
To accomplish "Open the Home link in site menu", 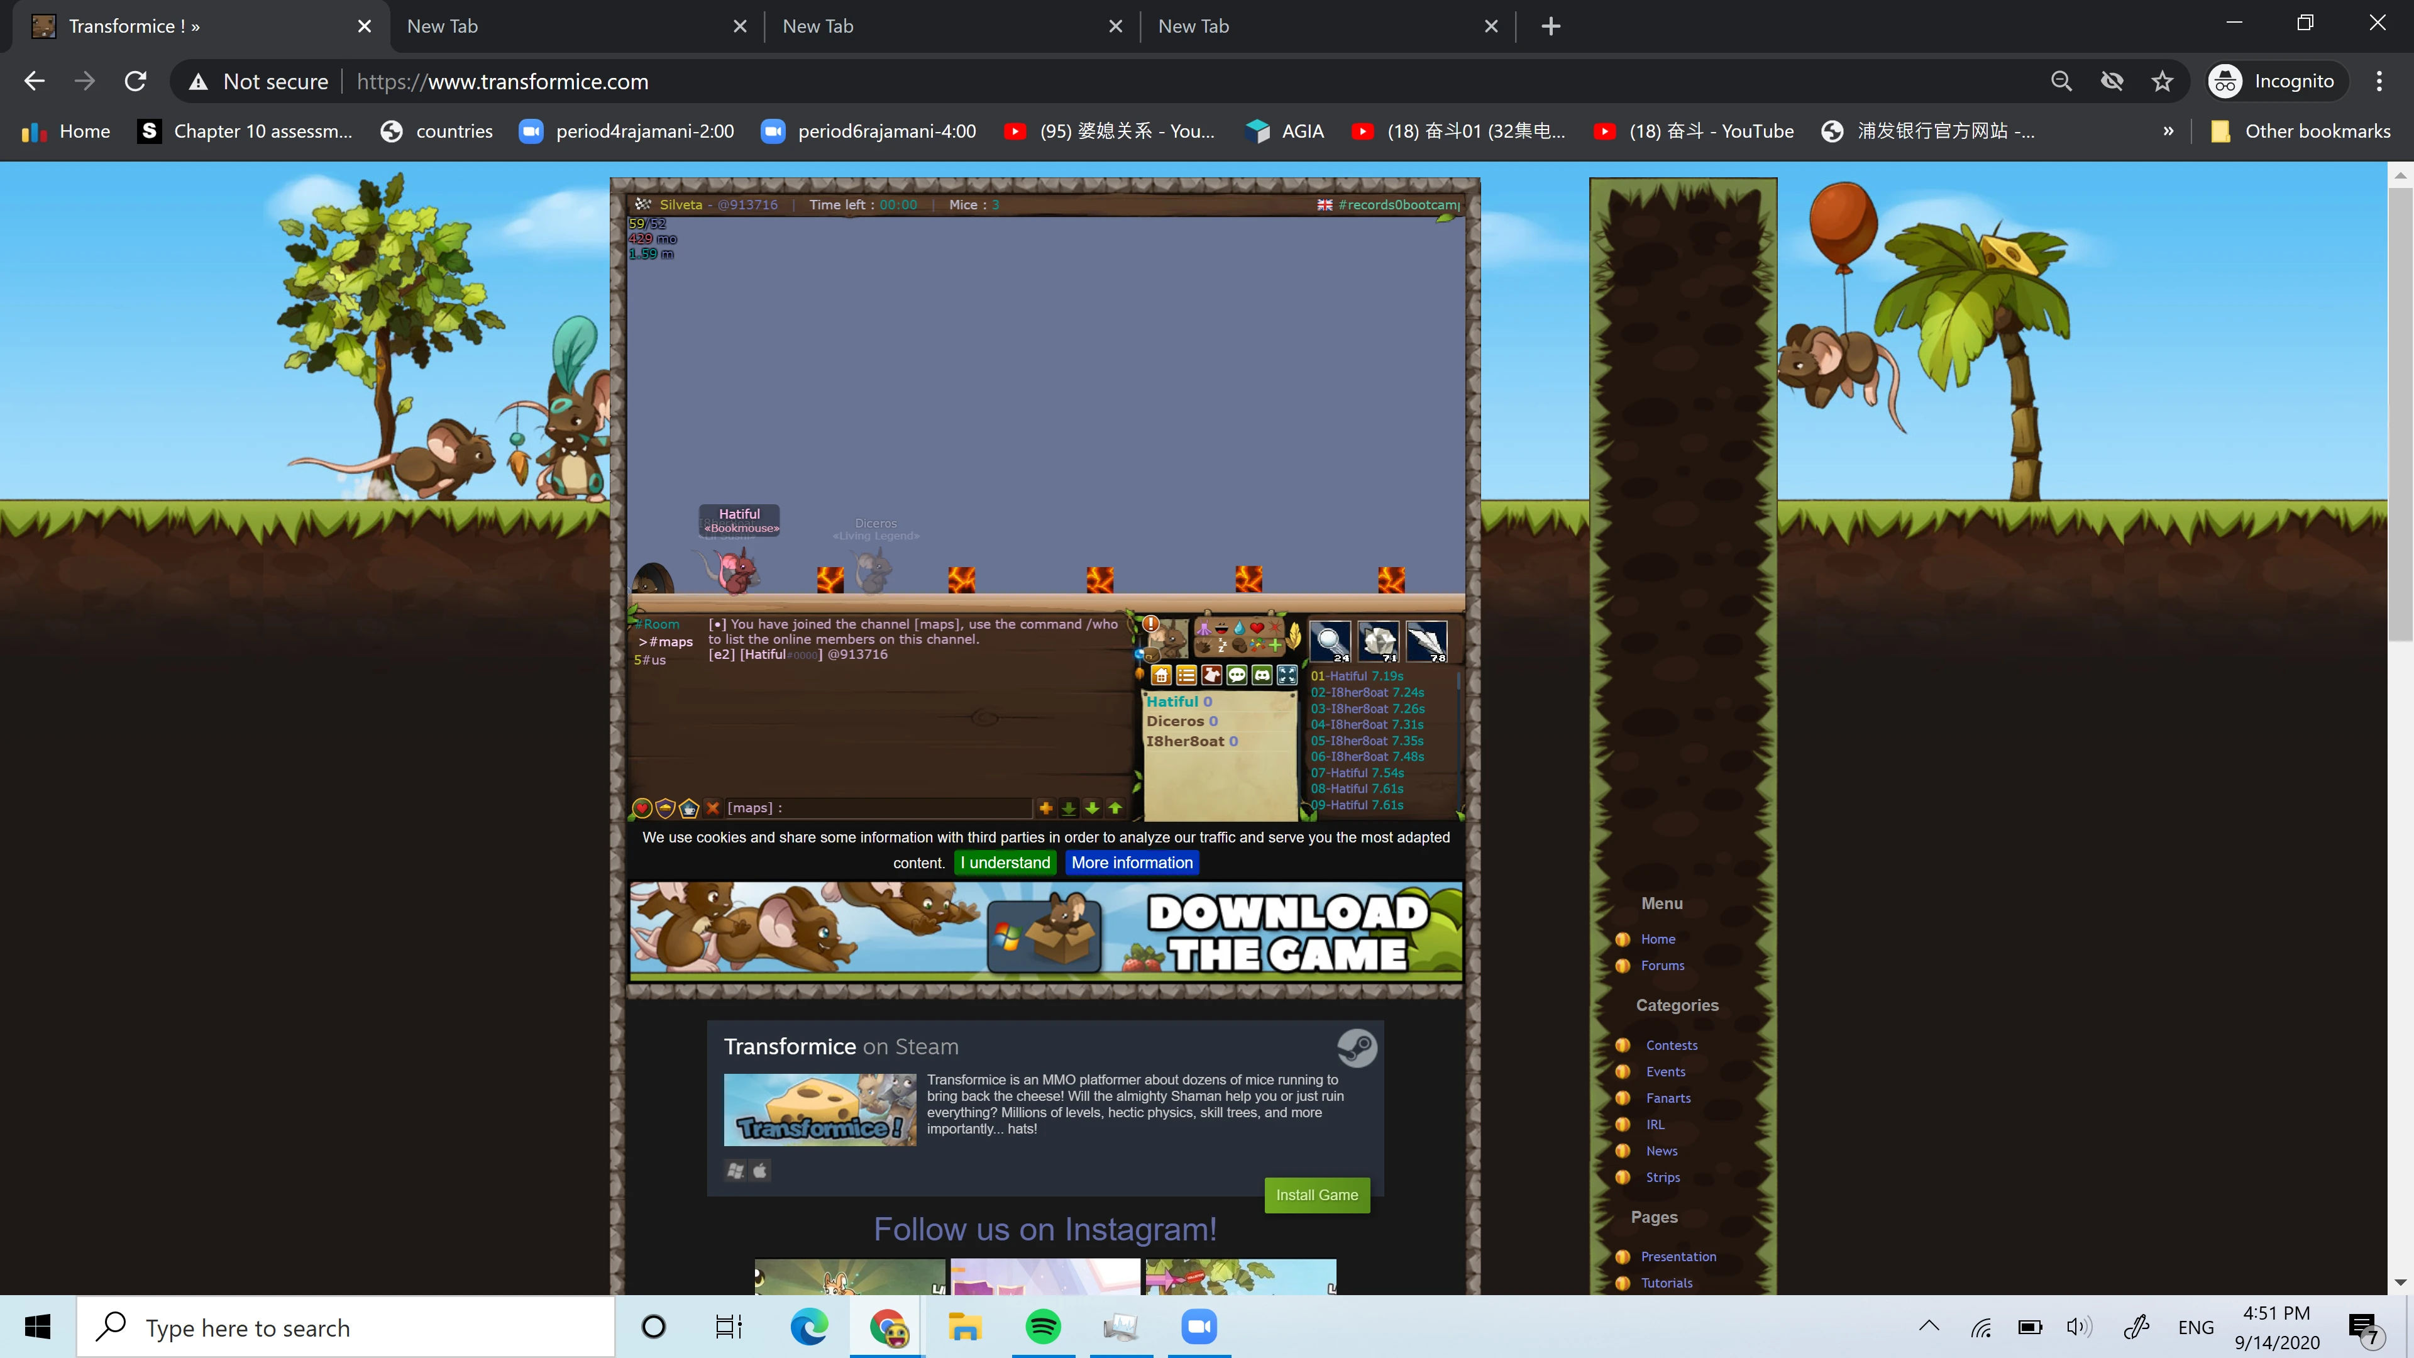I will [1658, 939].
